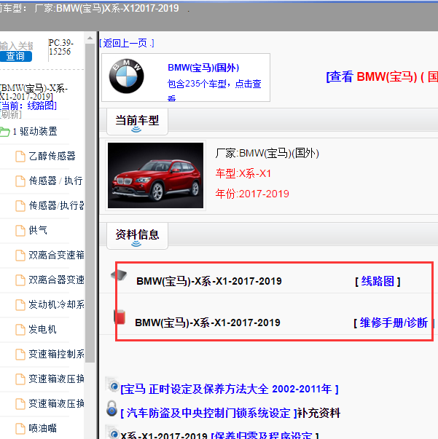Click the BMW(宝马)-X系-X1-2017-2019 线路图 row title
The width and height of the screenshot is (438, 439).
click(x=209, y=281)
